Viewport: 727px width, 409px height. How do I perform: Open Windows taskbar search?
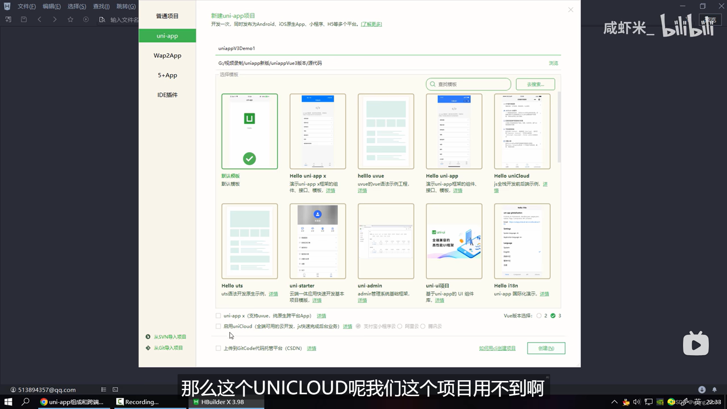pyautogui.click(x=26, y=402)
